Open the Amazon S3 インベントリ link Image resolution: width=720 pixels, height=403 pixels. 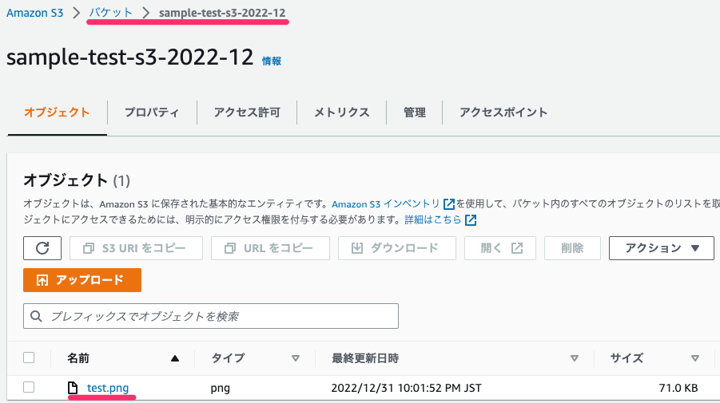pos(386,204)
